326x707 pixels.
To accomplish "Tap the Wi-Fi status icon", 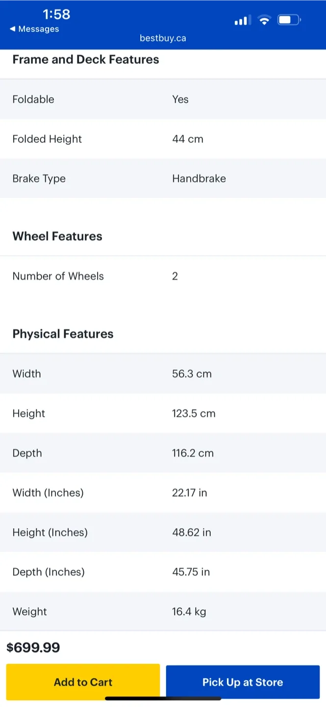I will (x=264, y=20).
